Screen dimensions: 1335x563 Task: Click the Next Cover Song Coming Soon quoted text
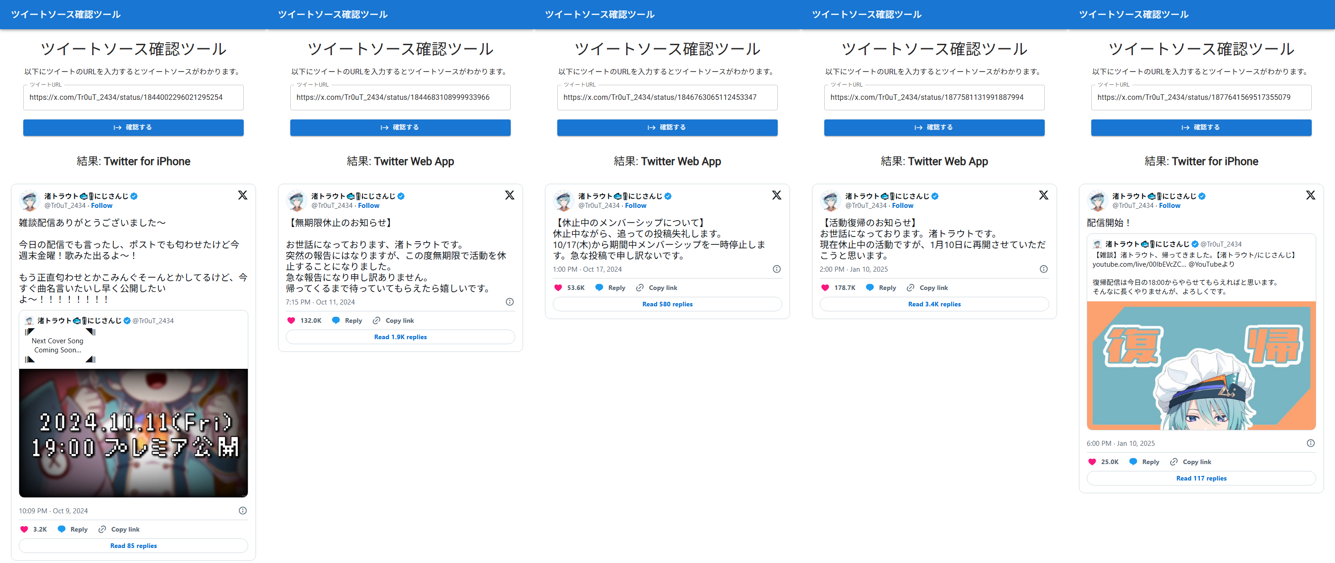click(x=58, y=345)
